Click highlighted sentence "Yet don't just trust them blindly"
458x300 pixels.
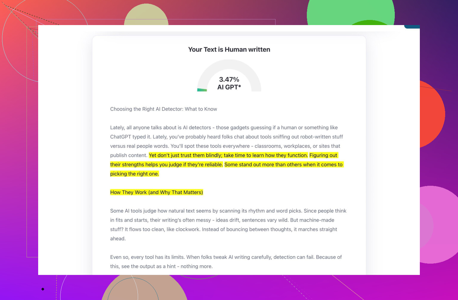pos(228,155)
